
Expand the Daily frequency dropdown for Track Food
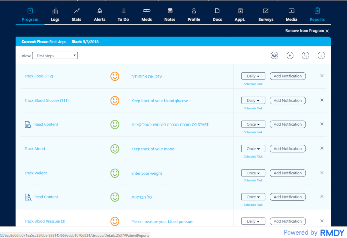(x=253, y=76)
